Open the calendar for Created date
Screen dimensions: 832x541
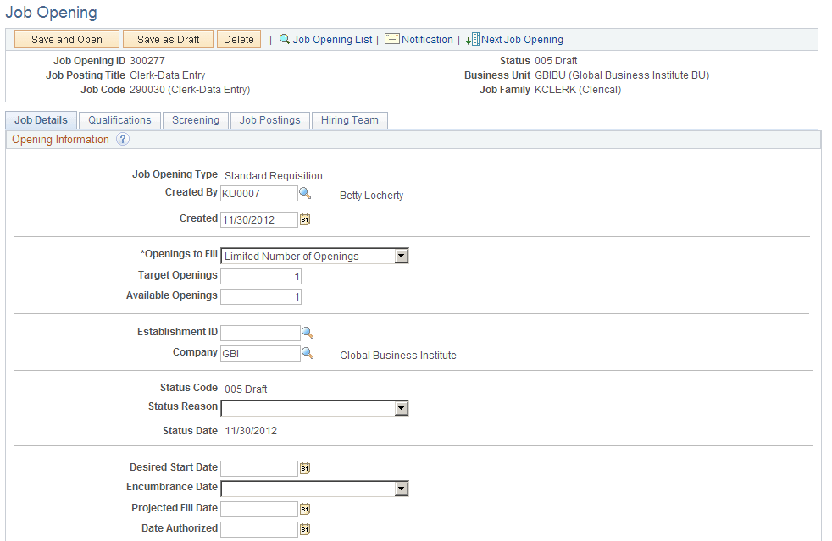305,219
